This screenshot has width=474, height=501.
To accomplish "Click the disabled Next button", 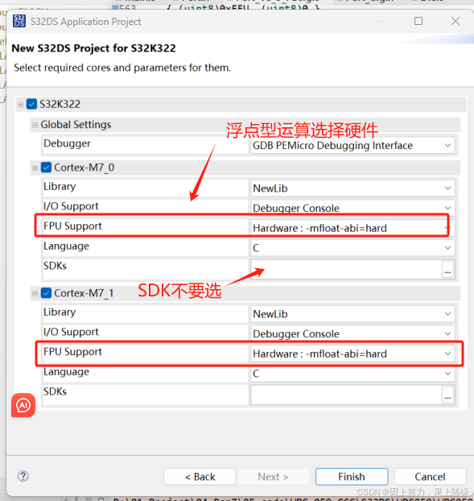I will pyautogui.click(x=274, y=477).
